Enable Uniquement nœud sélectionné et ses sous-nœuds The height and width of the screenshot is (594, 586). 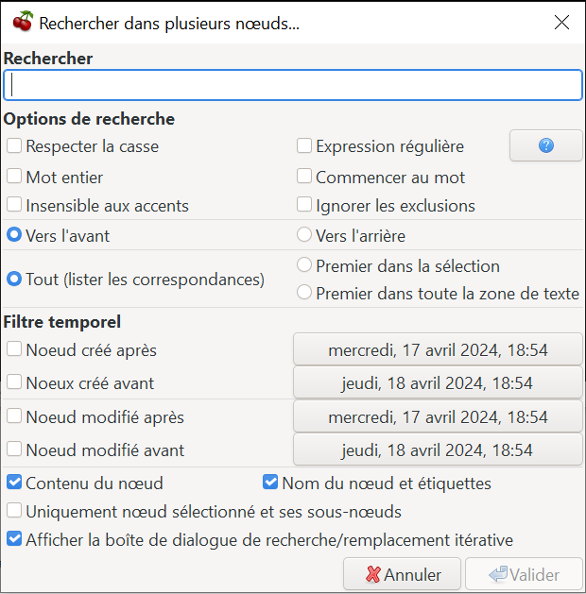coord(14,511)
